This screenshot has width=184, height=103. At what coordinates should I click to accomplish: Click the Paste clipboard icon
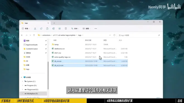pos(47,29)
